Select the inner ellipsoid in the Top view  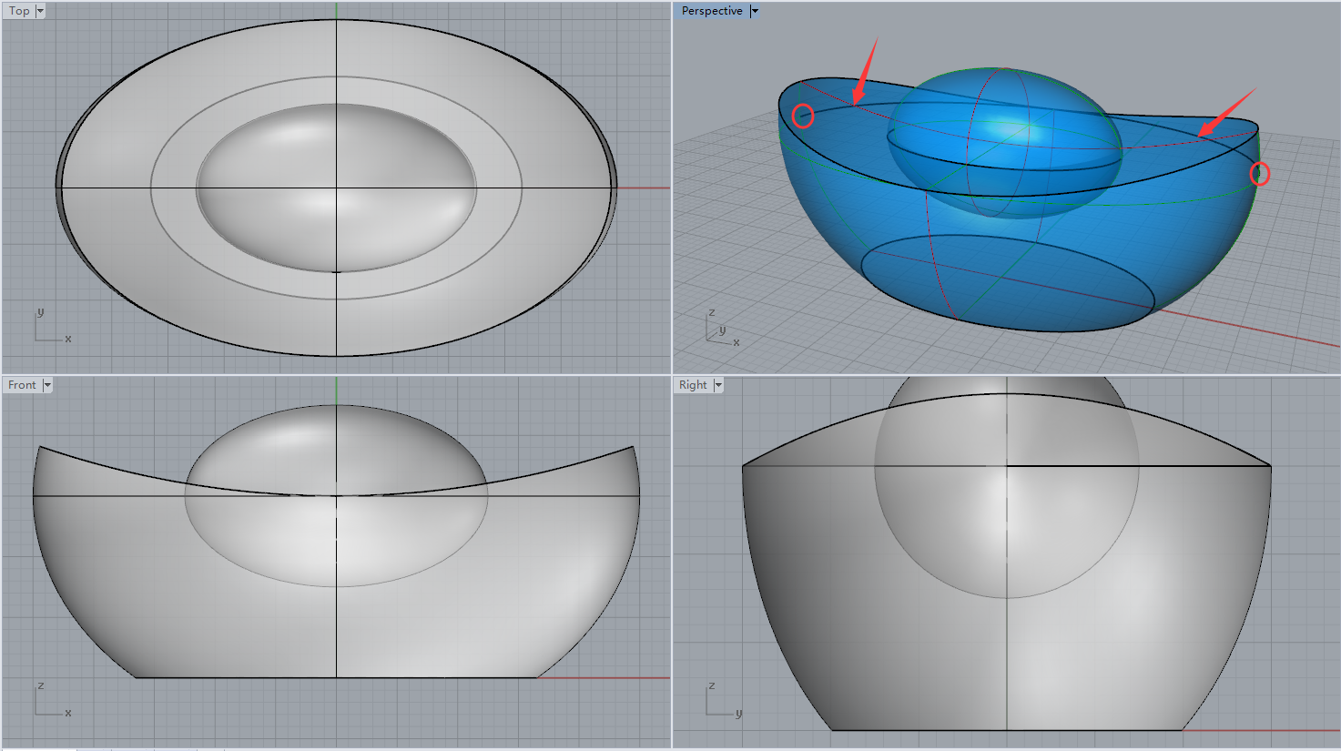tap(336, 188)
